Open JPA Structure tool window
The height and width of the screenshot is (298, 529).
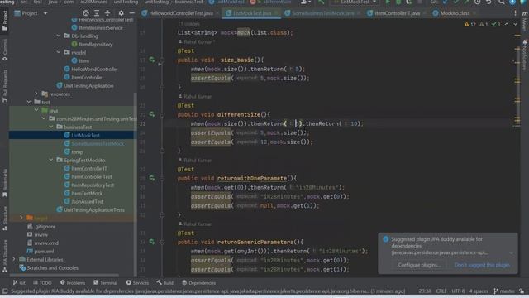4,256
